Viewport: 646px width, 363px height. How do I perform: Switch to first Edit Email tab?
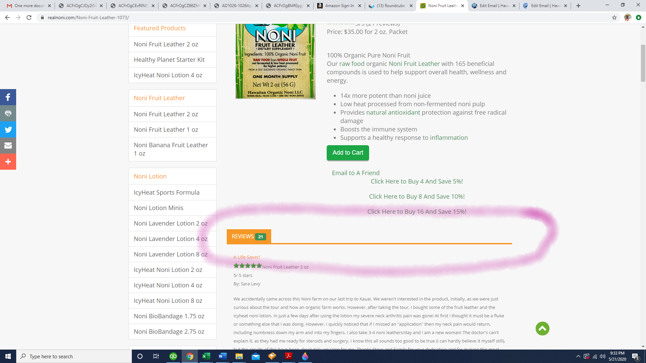pyautogui.click(x=494, y=6)
